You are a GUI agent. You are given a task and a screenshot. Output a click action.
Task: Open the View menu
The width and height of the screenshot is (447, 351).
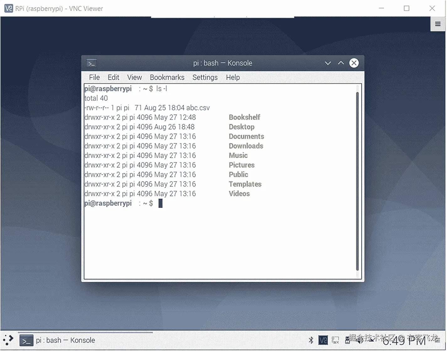tap(135, 77)
